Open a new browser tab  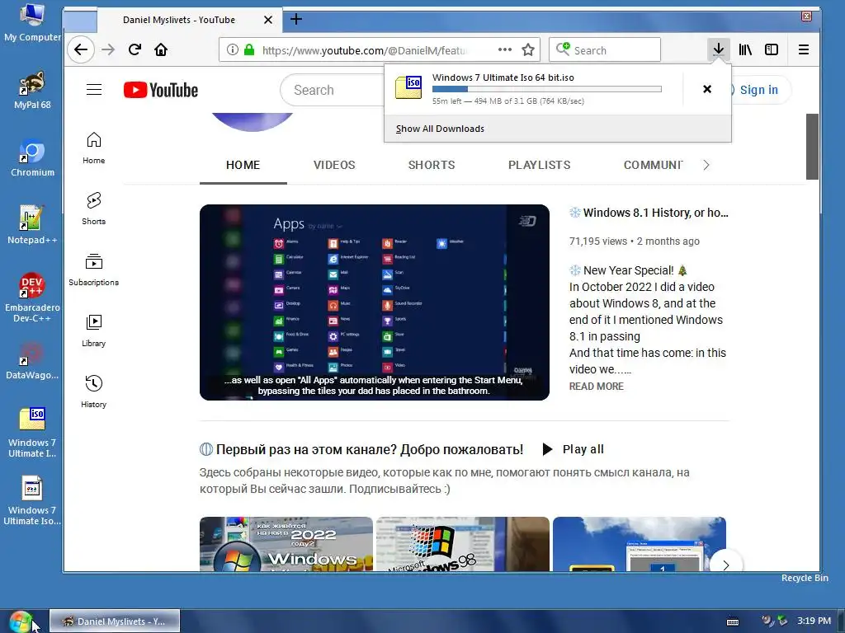pos(296,20)
